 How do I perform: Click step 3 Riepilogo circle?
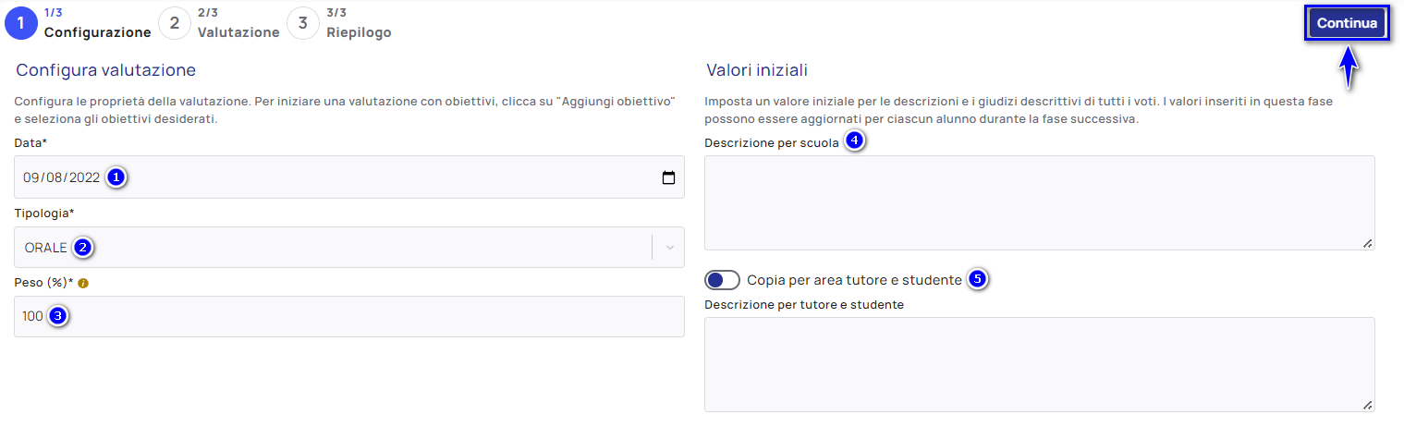pos(303,23)
